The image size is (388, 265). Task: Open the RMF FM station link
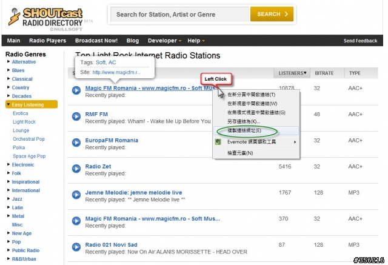(96, 115)
